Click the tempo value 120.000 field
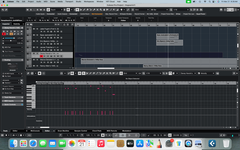The width and height of the screenshot is (240, 150). point(176,135)
